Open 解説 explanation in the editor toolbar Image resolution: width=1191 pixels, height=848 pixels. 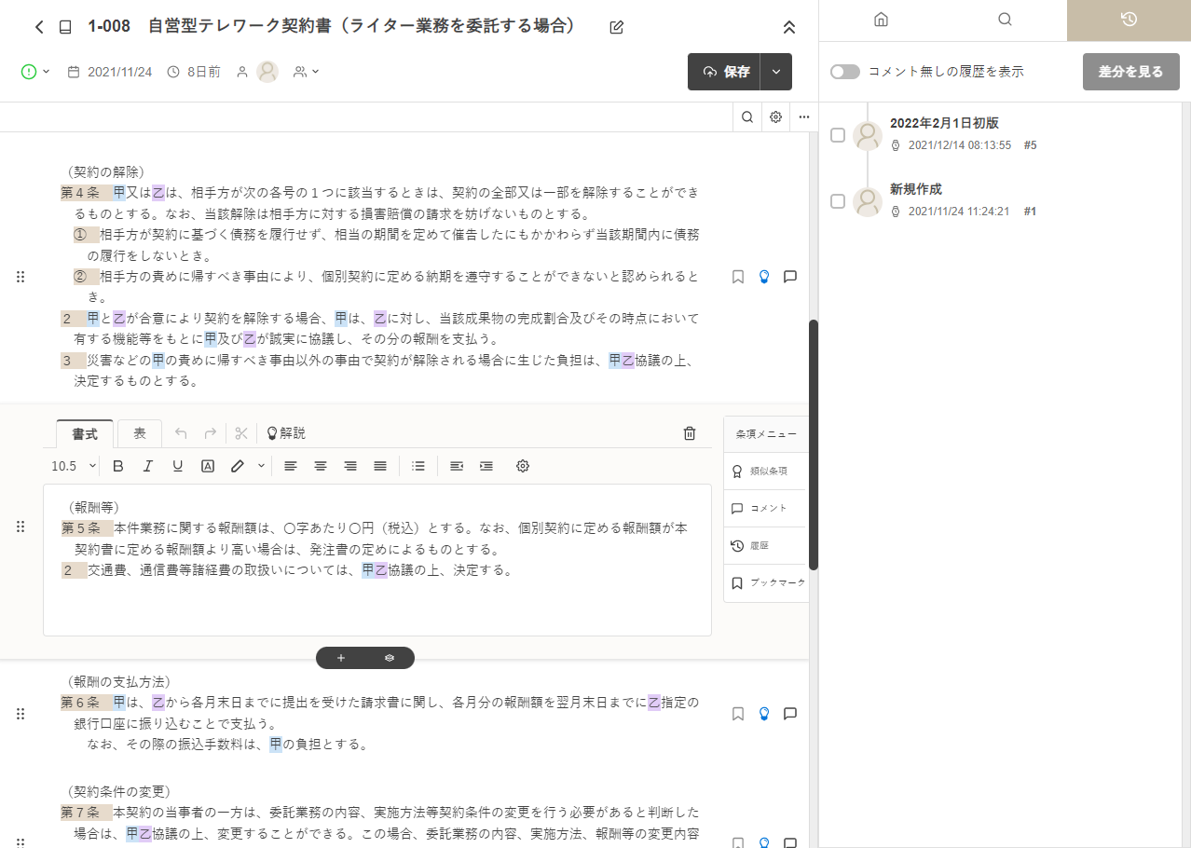coord(286,433)
